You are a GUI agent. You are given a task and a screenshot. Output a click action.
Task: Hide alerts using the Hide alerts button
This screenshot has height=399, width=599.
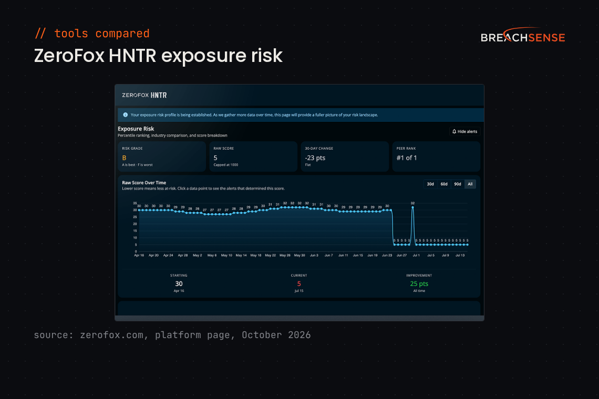pos(464,131)
